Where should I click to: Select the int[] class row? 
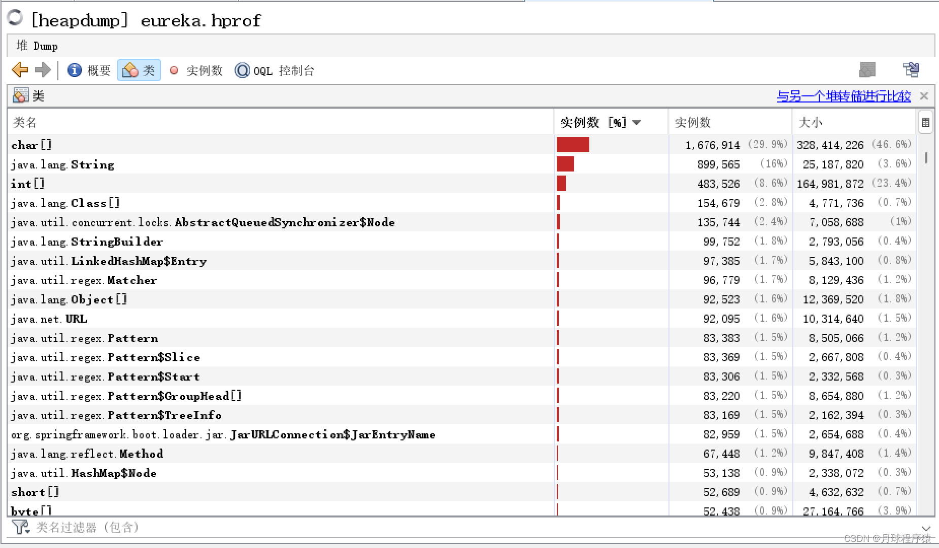[x=462, y=183]
